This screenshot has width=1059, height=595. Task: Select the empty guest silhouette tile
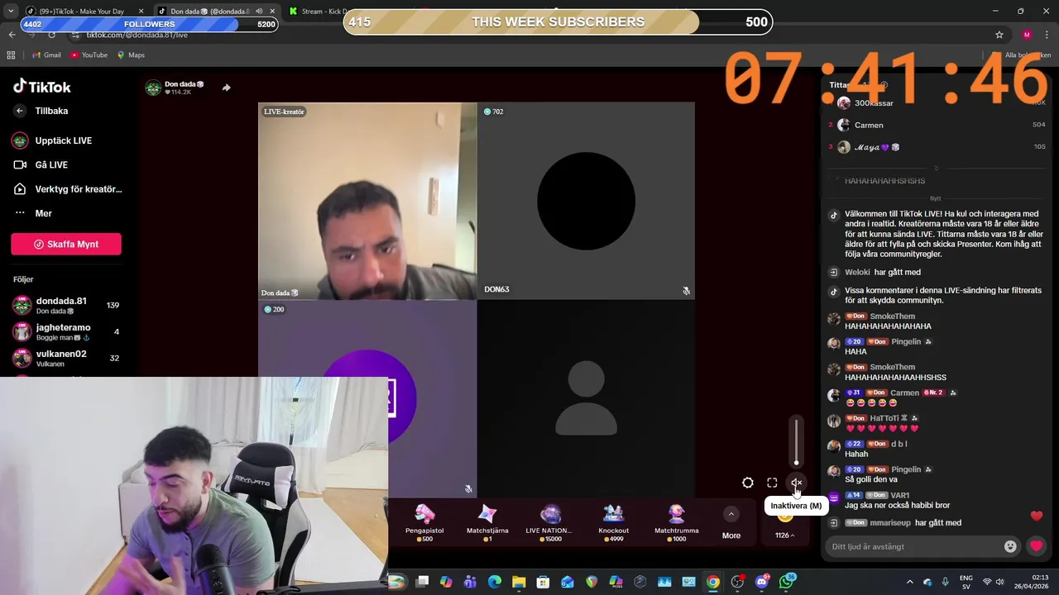(586, 399)
